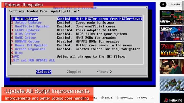The image size is (184, 103).
Task: Click 'Settings loaded from update_all.ini' header text
Action: click(x=44, y=11)
